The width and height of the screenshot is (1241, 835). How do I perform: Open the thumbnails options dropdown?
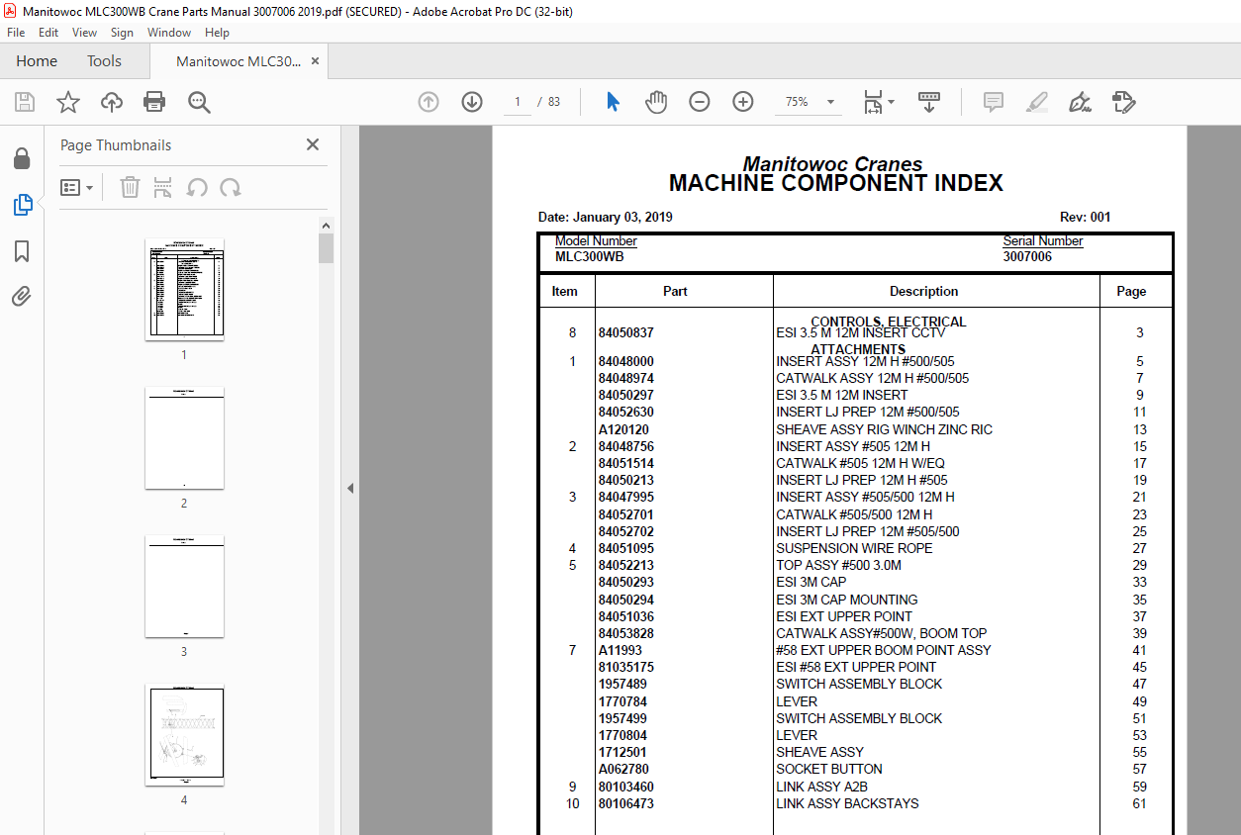click(x=76, y=187)
